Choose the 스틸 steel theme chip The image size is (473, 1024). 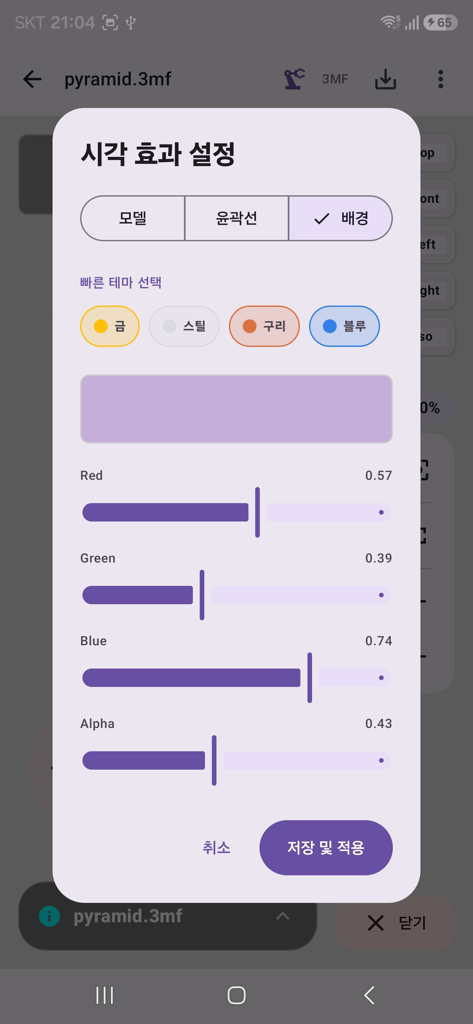click(184, 326)
